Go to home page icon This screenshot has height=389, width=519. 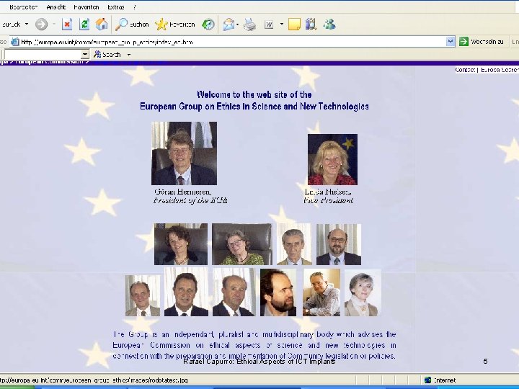[102, 24]
